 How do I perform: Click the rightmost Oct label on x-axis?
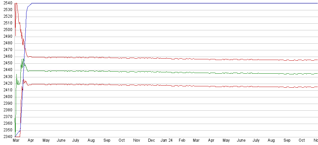tap(302, 141)
